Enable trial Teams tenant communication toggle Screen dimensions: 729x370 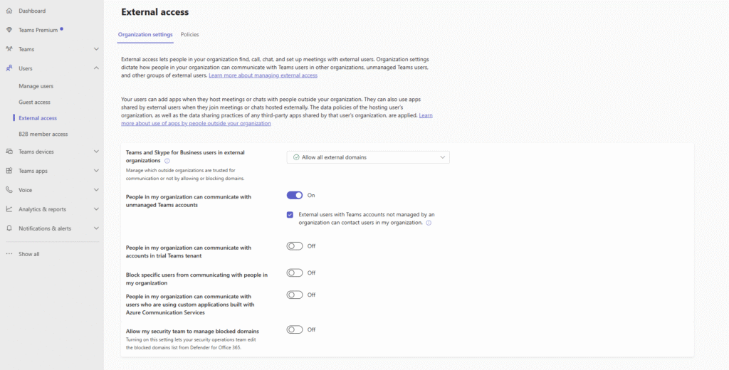(x=295, y=246)
